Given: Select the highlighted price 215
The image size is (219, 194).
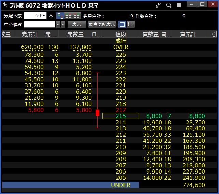Looking at the screenshot, I should point(121,116).
